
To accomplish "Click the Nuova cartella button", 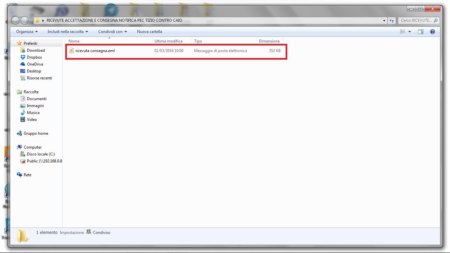I will 149,32.
